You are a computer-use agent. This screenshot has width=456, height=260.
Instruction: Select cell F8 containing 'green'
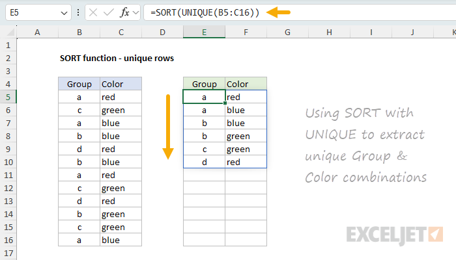click(246, 136)
